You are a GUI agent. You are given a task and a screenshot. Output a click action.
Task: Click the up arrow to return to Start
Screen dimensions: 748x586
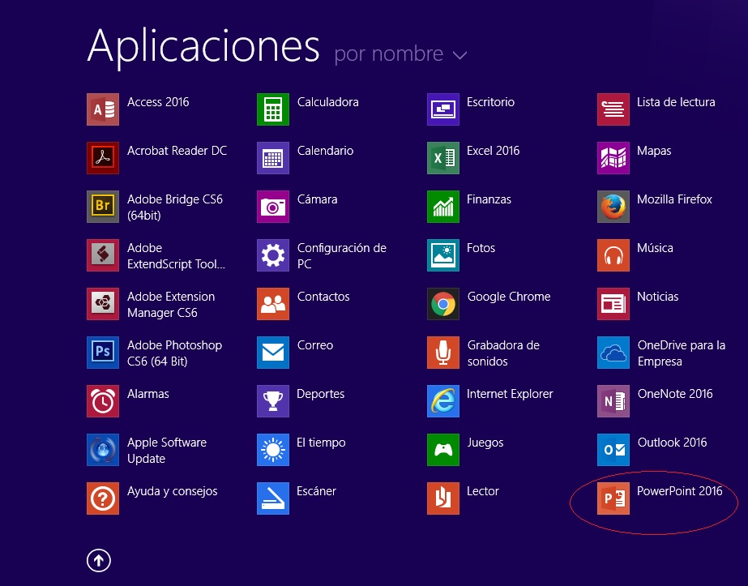point(99,559)
